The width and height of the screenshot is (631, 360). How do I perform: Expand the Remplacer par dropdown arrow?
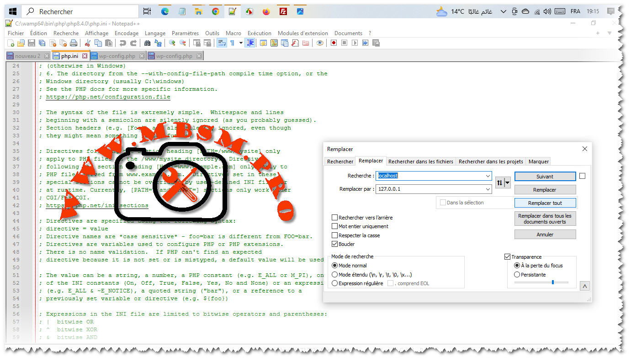(488, 189)
